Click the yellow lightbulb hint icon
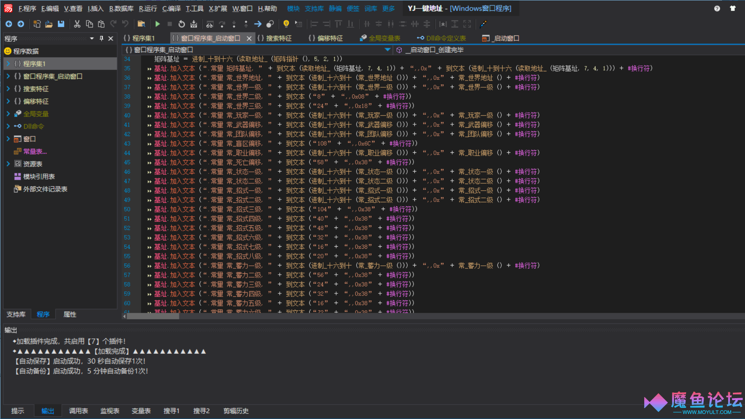The width and height of the screenshot is (745, 419). pos(286,24)
